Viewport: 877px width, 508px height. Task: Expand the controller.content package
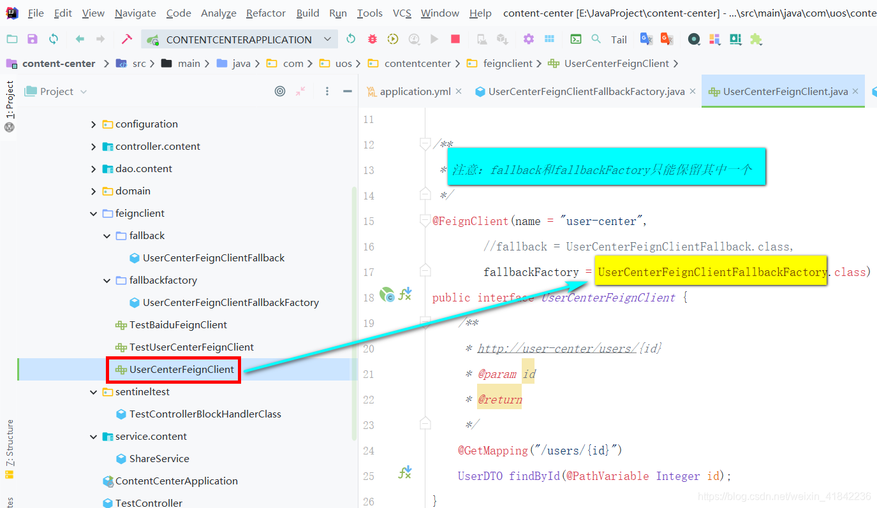tap(94, 147)
